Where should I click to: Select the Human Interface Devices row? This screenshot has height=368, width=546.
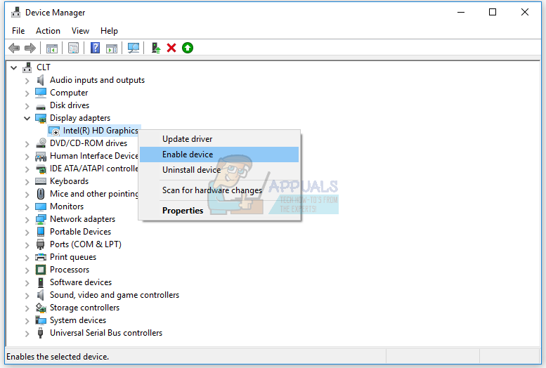point(94,156)
